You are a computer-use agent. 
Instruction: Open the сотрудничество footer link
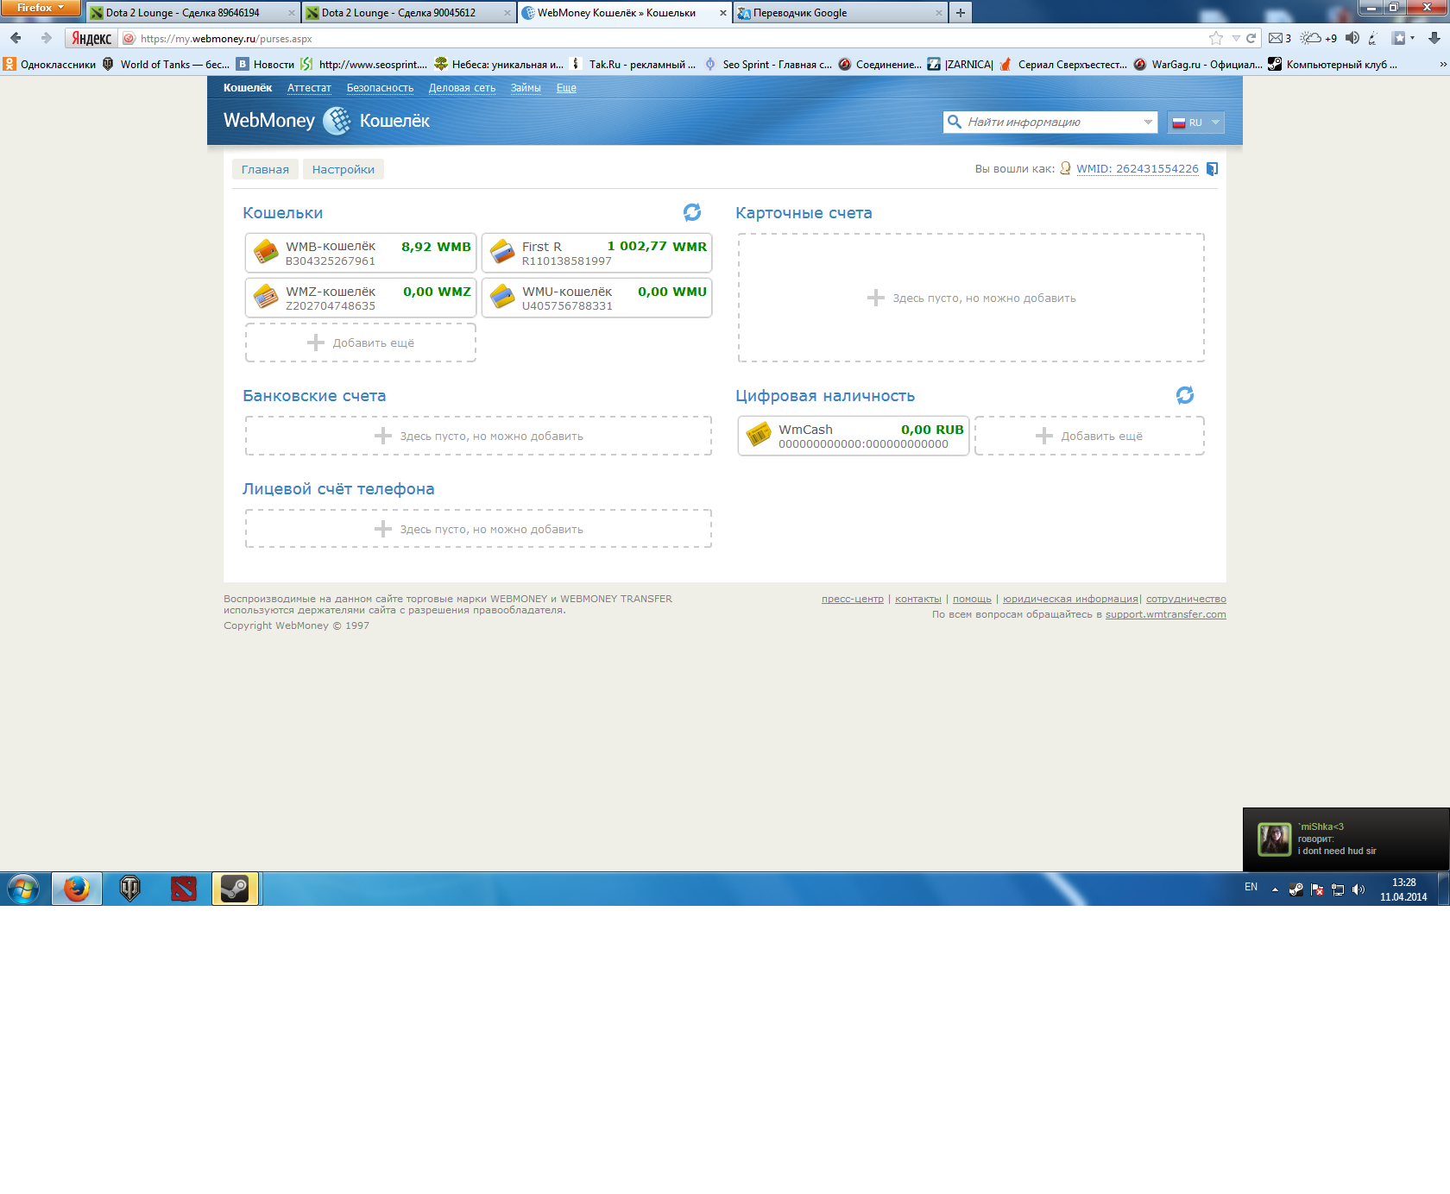[1186, 599]
